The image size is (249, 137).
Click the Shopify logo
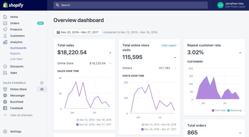click(x=13, y=5)
